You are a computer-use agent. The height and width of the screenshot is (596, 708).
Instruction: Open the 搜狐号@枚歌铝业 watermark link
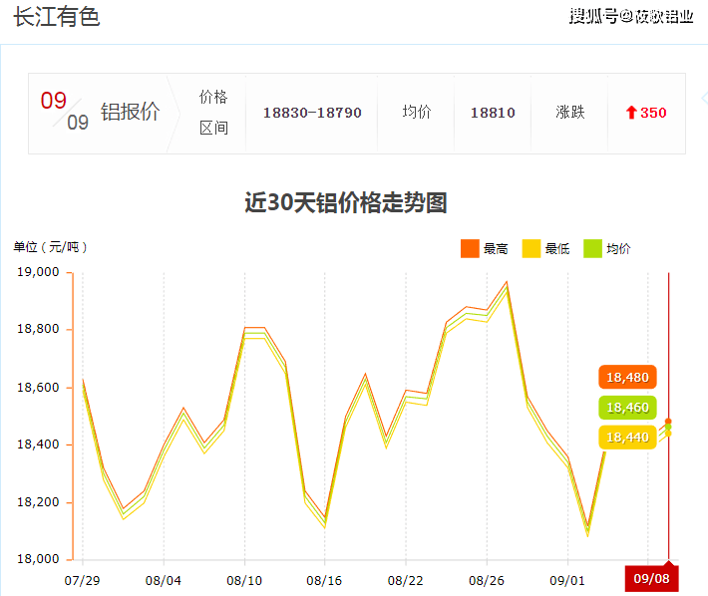click(x=630, y=17)
